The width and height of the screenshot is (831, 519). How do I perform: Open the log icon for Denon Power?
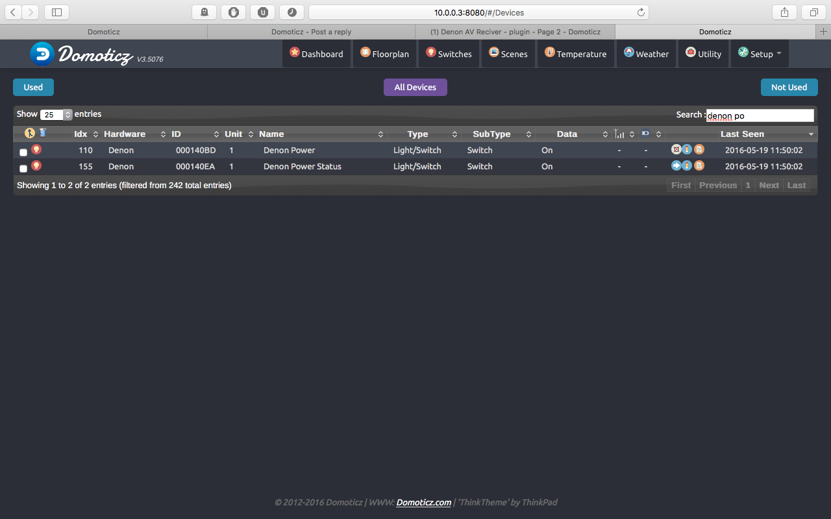coord(699,149)
